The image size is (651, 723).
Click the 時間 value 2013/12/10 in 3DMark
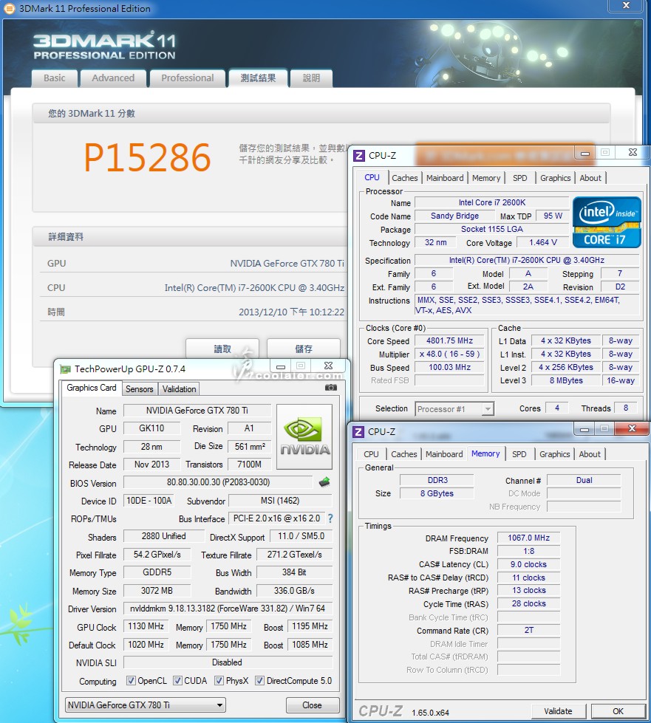click(291, 312)
